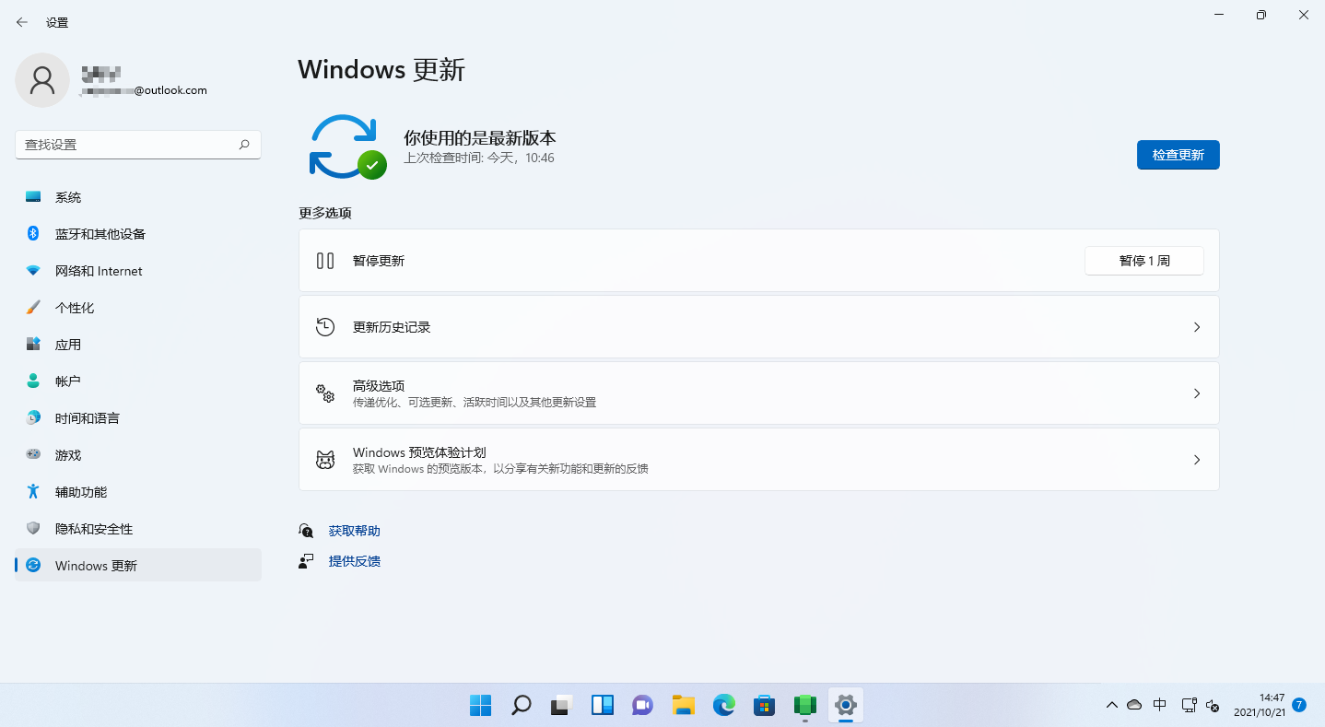Click the pause icon beside 暂停更新
Viewport: 1325px width, 727px height.
[x=325, y=261]
